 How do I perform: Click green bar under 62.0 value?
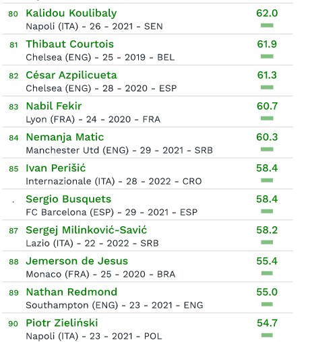267,26
